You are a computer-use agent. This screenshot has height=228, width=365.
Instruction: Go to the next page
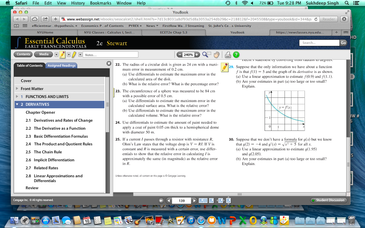[195, 201]
